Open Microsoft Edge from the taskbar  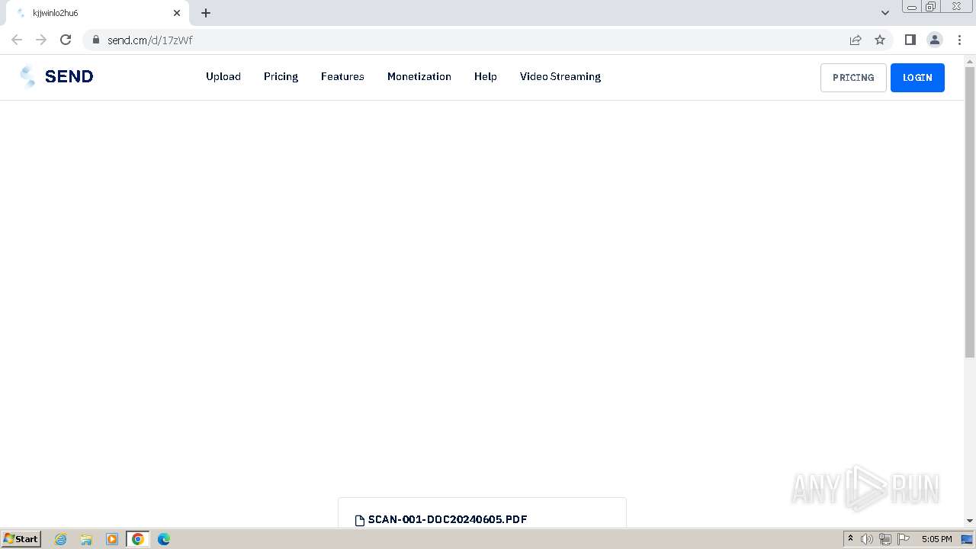tap(164, 539)
